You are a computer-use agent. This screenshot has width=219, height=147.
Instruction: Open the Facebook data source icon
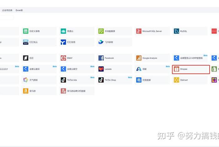pos(101,58)
